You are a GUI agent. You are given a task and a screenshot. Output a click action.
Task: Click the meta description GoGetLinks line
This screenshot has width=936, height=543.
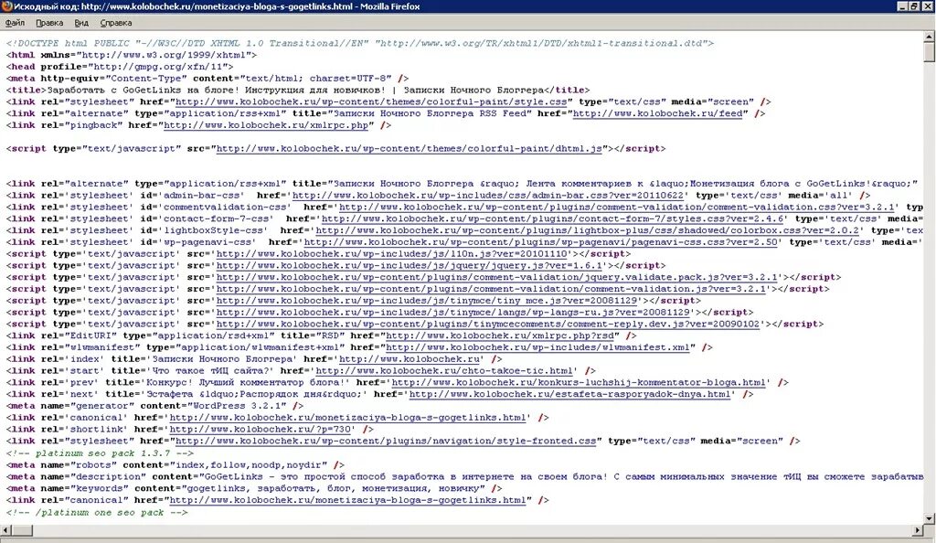click(464, 477)
